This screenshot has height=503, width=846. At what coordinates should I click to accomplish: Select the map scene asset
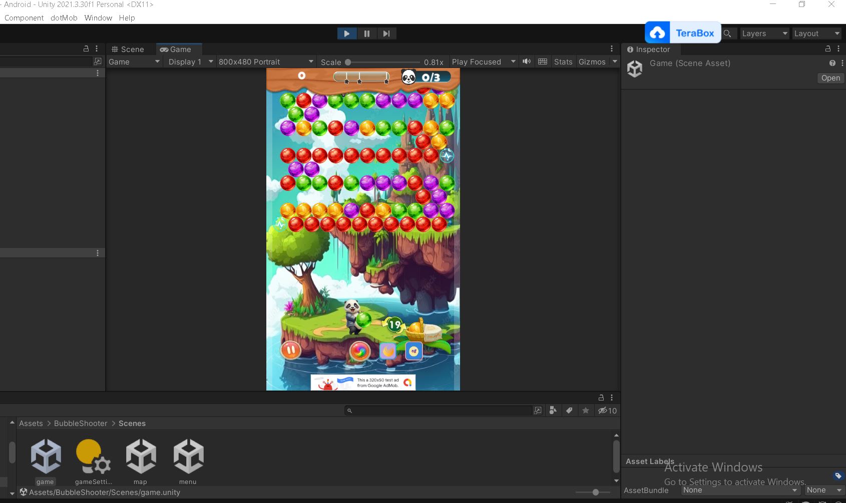coord(141,460)
